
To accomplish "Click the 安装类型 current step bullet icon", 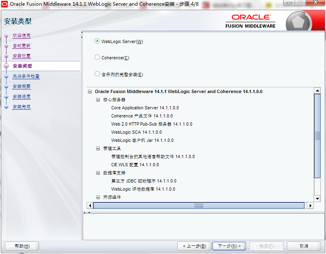I will [x=7, y=66].
